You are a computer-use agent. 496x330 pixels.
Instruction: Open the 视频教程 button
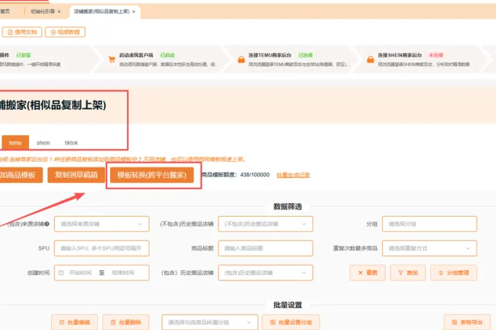pos(65,32)
